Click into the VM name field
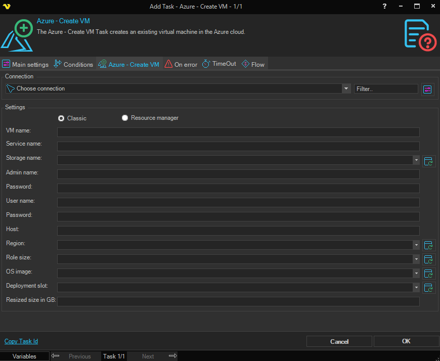The image size is (440, 361). [x=238, y=132]
